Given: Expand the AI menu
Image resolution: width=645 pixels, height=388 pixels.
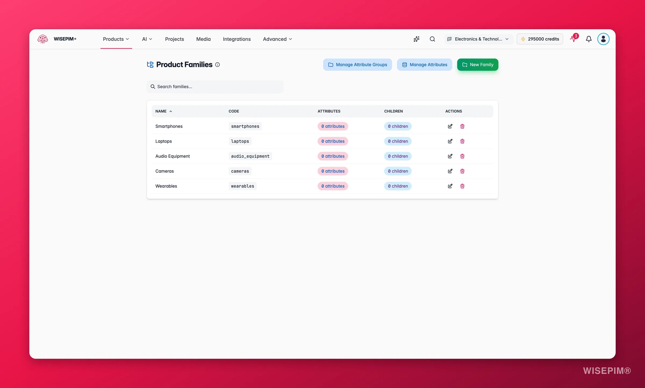Looking at the screenshot, I should coord(147,39).
